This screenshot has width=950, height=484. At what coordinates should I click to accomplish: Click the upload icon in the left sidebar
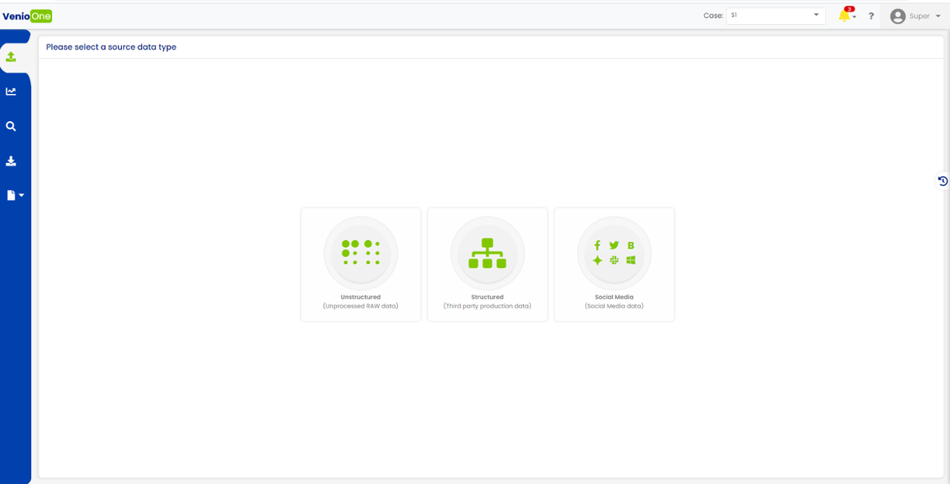click(x=11, y=57)
